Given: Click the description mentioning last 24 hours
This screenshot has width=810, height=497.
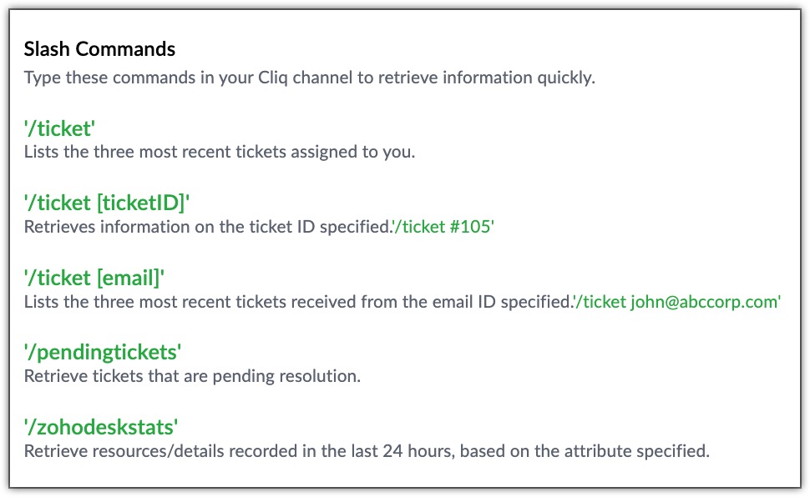Looking at the screenshot, I should click(x=367, y=451).
